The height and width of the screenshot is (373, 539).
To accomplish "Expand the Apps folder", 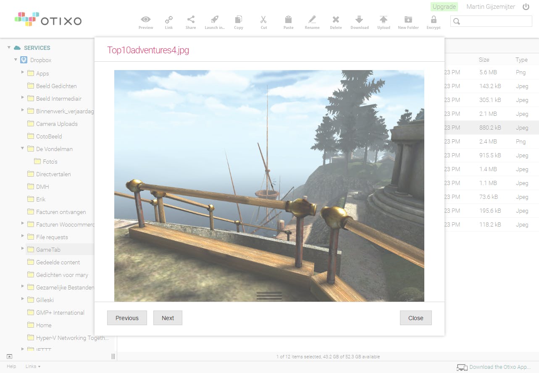I will pyautogui.click(x=23, y=73).
